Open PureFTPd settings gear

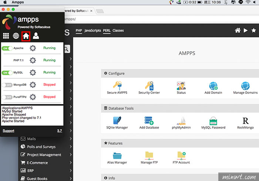tap(33, 97)
